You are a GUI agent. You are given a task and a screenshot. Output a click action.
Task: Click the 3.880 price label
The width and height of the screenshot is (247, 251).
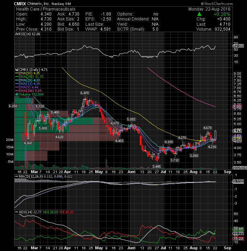pos(194,155)
